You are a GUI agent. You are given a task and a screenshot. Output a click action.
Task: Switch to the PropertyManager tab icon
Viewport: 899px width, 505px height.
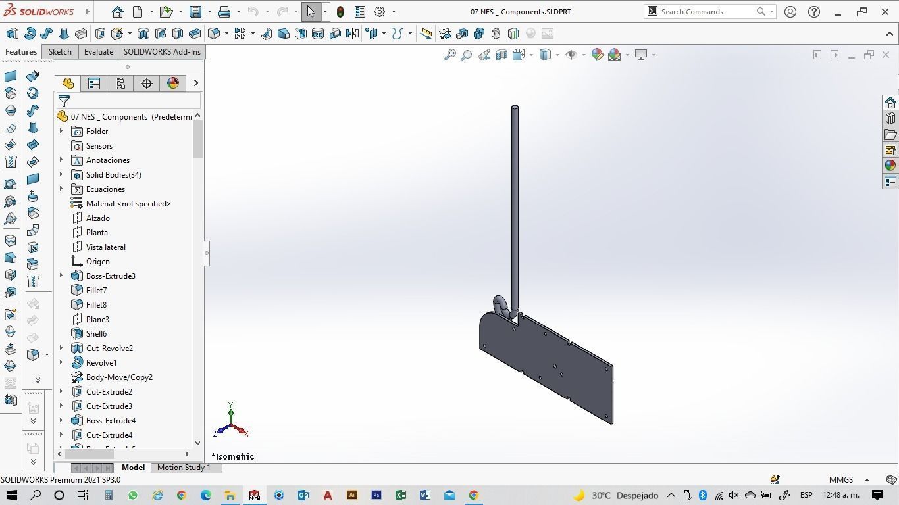pos(94,84)
